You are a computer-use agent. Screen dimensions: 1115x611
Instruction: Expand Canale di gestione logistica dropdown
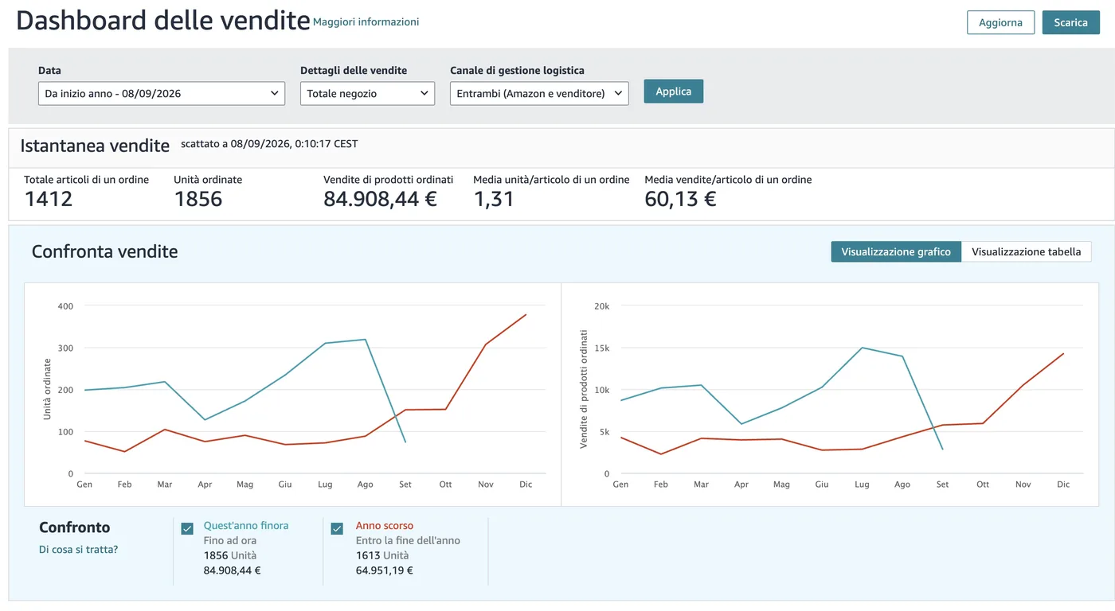[x=539, y=93]
